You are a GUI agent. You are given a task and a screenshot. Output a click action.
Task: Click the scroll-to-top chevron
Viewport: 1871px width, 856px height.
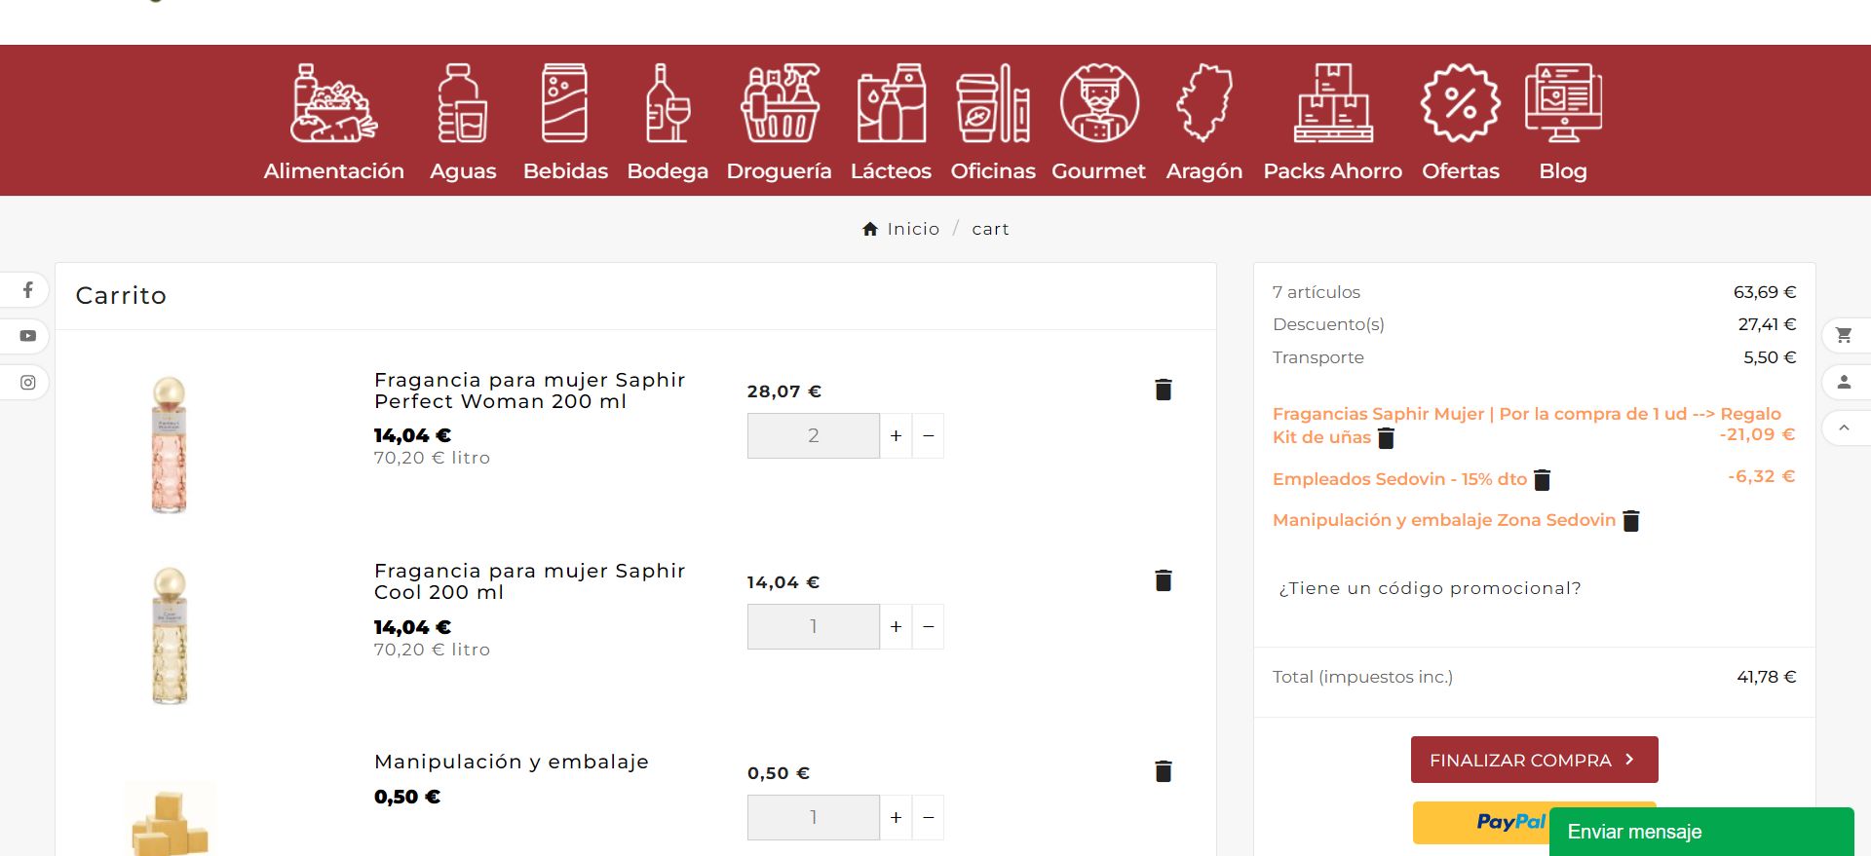pos(1844,428)
